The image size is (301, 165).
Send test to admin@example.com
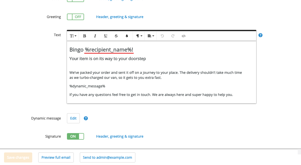(x=107, y=157)
